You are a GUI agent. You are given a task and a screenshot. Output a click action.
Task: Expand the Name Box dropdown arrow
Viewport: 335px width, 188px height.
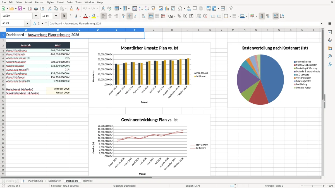coord(27,24)
